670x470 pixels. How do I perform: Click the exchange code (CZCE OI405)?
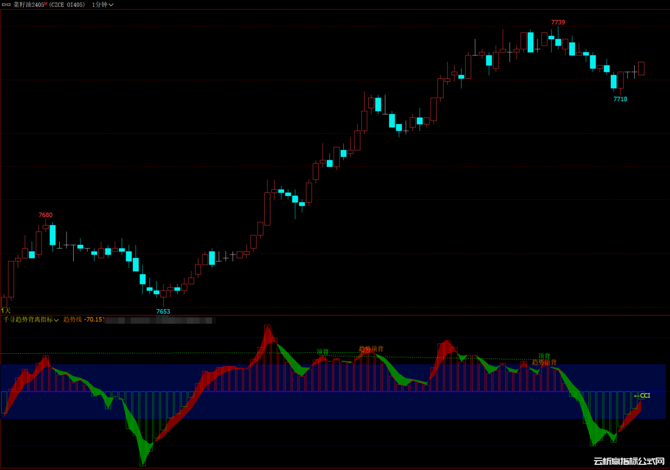click(x=68, y=5)
